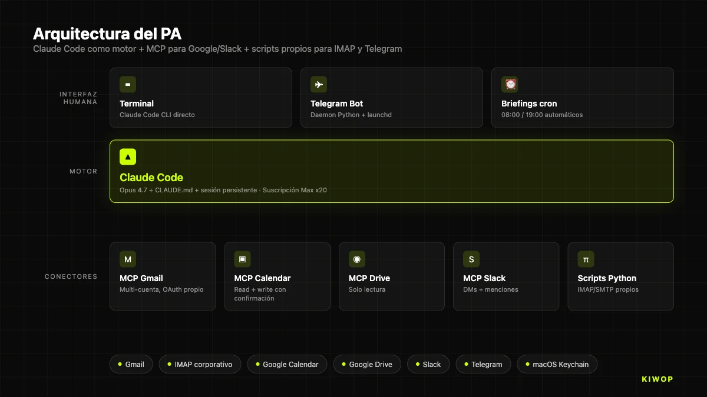Open the KIWOP logo link
The width and height of the screenshot is (707, 397).
pyautogui.click(x=657, y=379)
